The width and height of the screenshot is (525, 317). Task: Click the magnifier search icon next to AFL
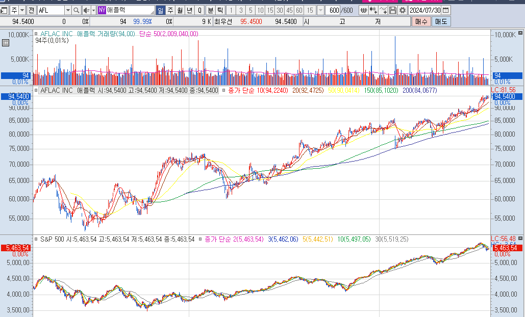77,10
